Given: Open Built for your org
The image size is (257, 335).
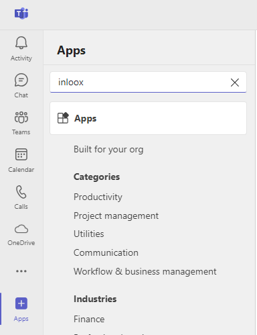Looking at the screenshot, I should point(108,149).
